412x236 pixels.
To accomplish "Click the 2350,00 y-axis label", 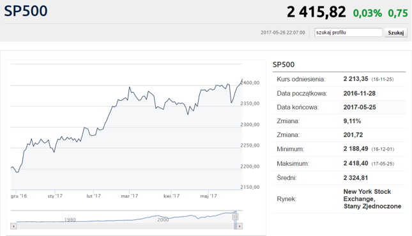I will [x=250, y=103].
